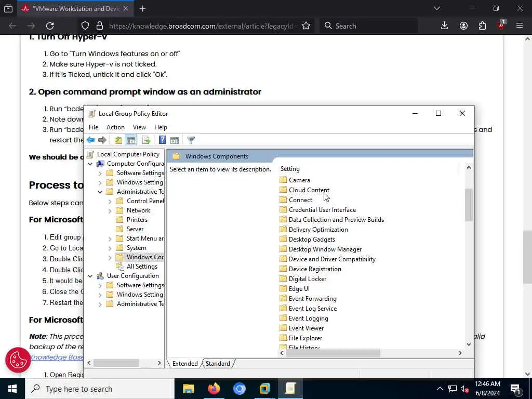Switch to the Extended tab
This screenshot has width=532, height=399.
pos(185,363)
